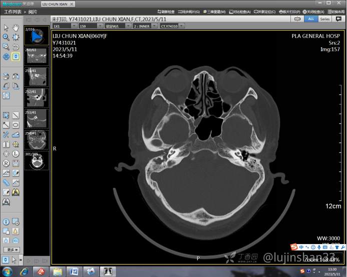Toggle the ALL display mode
Screen dimensions: 347x277
point(311,18)
